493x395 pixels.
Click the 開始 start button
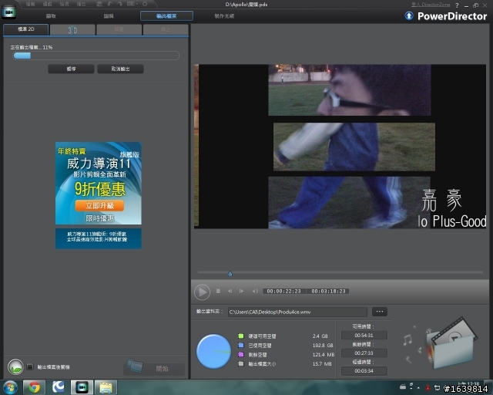click(x=154, y=369)
